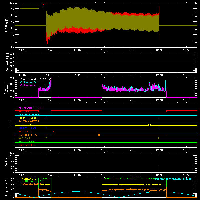Click the raised SAA_FLAG segment
This screenshot has height=200, width=200.
coord(76,131)
